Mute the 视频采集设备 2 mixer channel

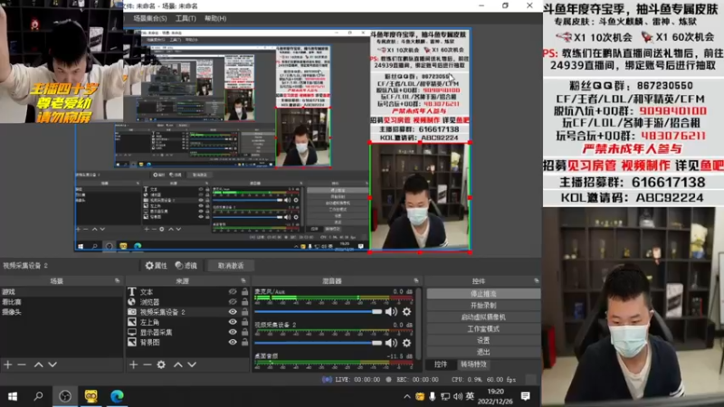click(391, 343)
